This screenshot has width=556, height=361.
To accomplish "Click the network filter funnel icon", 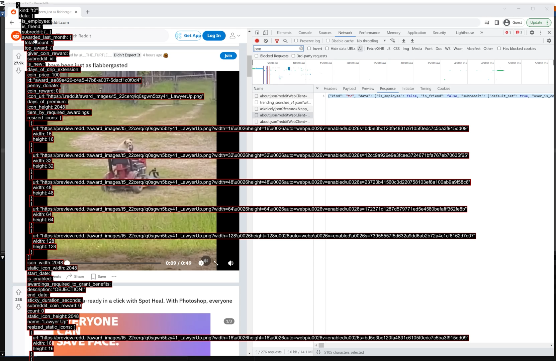I will pyautogui.click(x=277, y=41).
